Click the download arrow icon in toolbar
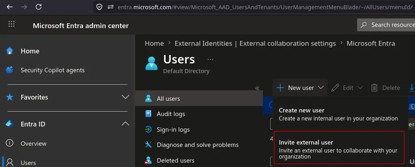 coord(412,88)
